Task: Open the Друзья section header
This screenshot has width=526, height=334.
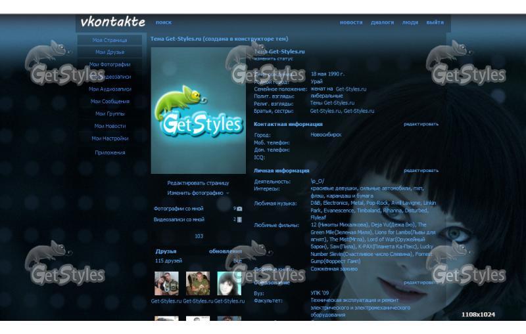Action: [x=166, y=251]
